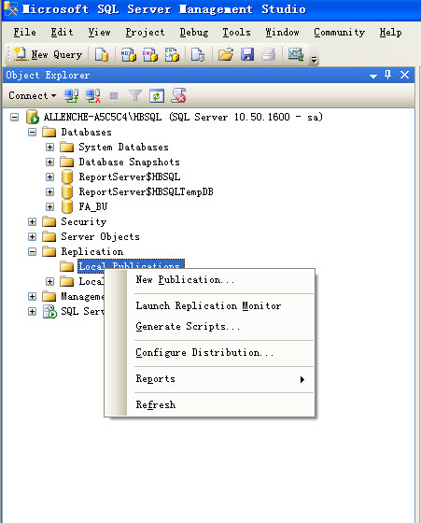Expand the Server Objects folder

click(x=32, y=237)
